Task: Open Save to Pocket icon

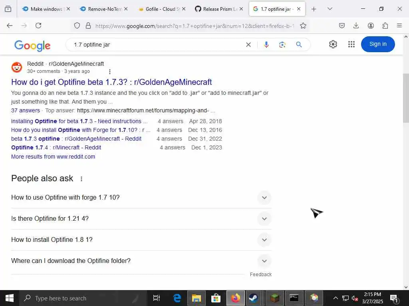Action: [x=342, y=25]
